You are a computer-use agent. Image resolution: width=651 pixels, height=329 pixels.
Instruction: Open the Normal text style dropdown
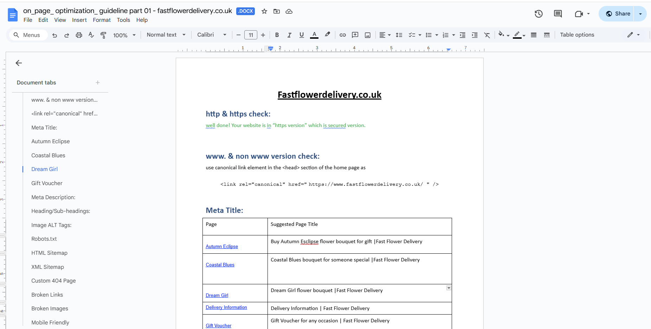(x=166, y=35)
